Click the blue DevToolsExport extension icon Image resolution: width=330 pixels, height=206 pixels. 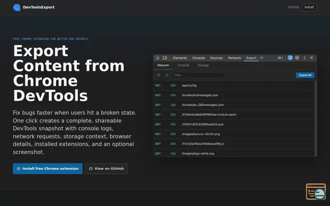coord(290,58)
